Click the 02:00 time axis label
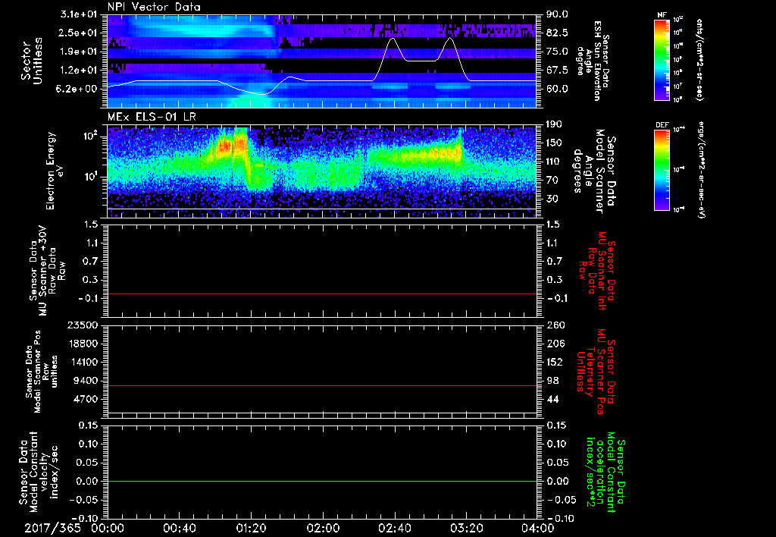776x537 pixels. (322, 526)
